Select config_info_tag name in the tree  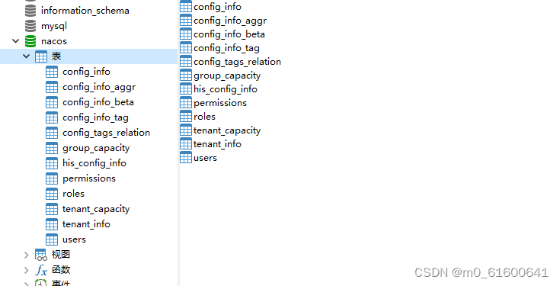point(95,117)
